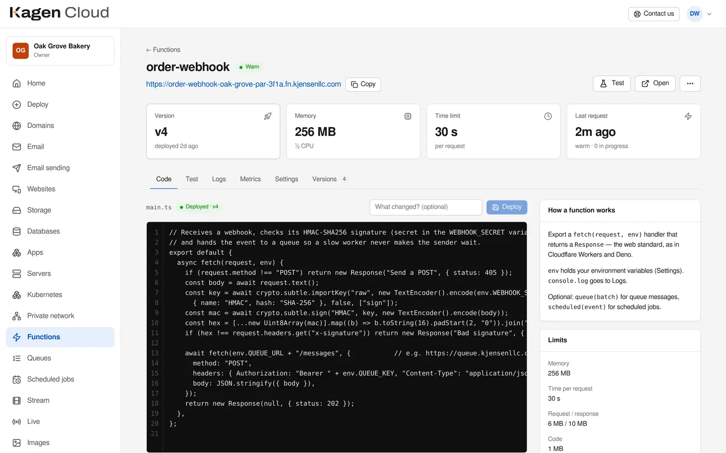Click the 'Deployed · v4' status badge
Screen dimensions: 726x453
[199, 207]
